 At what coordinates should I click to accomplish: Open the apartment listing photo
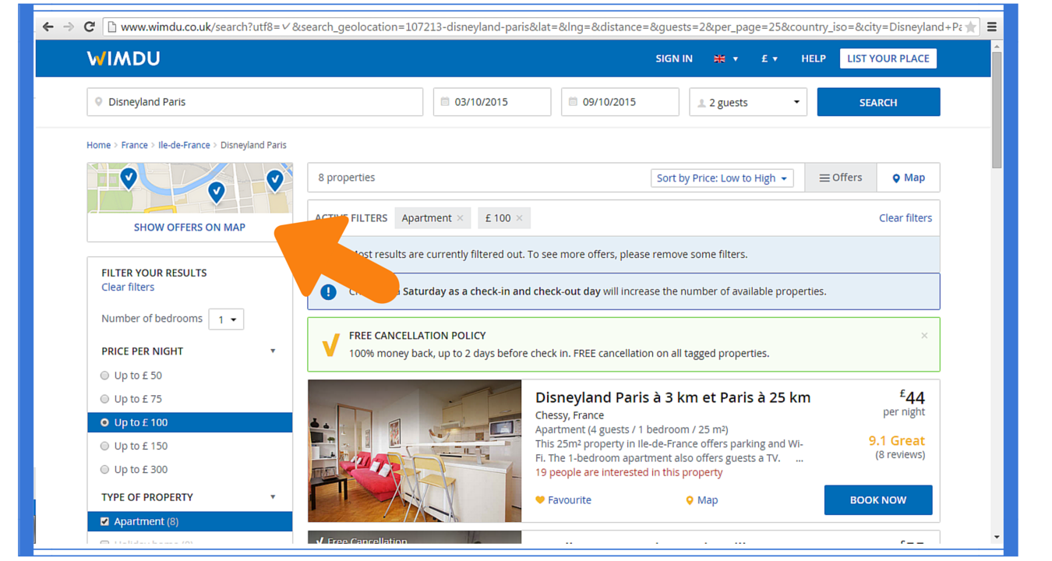415,450
